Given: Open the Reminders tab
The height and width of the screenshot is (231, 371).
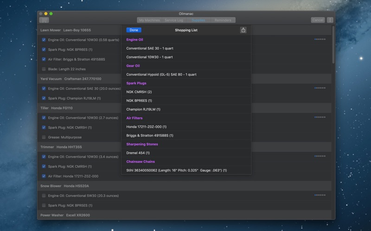Looking at the screenshot, I should point(223,20).
